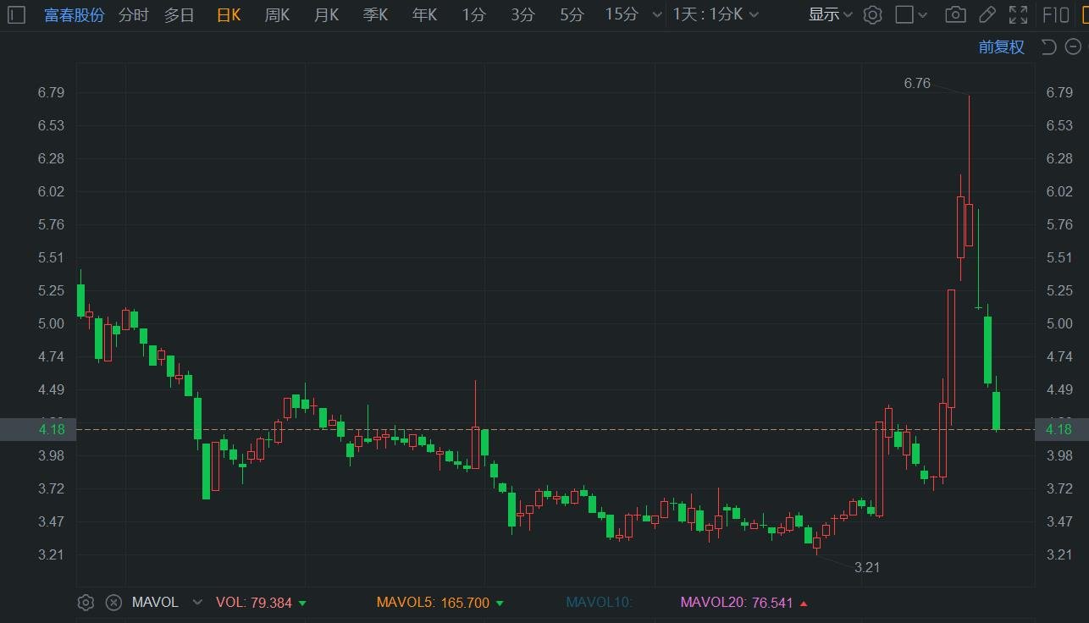Expand layout options arrow beside square icon
This screenshot has height=623, width=1089.
pos(923,14)
